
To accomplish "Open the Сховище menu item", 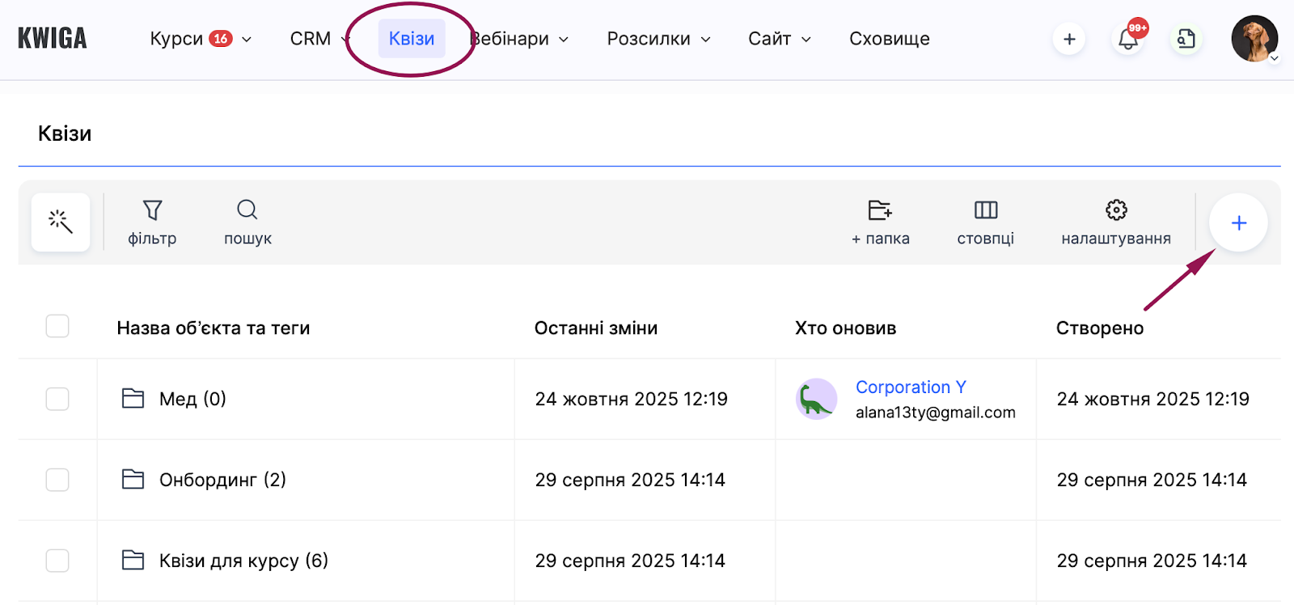I will 890,39.
